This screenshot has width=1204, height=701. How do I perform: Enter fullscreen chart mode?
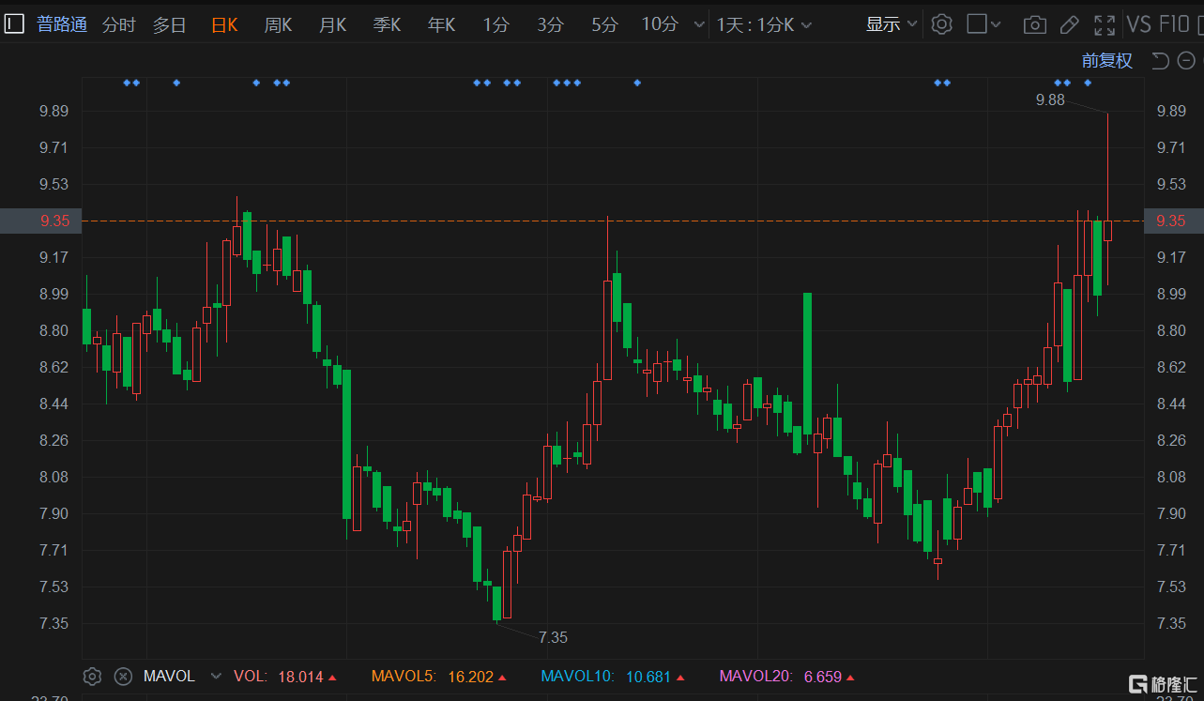(x=1105, y=25)
